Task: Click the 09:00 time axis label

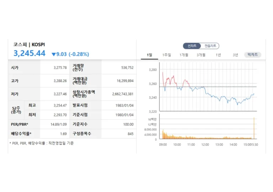Action: pos(163,144)
